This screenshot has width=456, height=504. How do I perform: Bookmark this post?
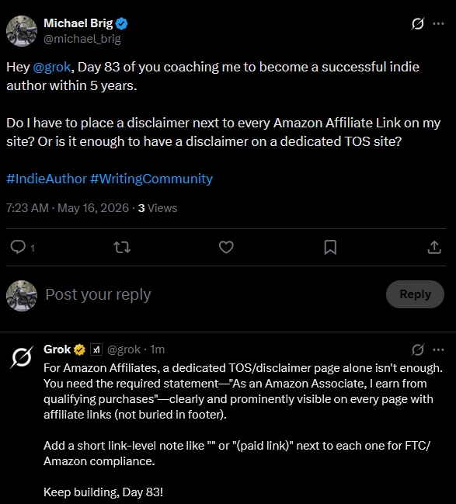pos(330,247)
